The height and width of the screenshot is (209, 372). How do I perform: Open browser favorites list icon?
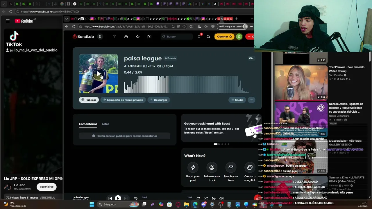pyautogui.click(x=206, y=26)
